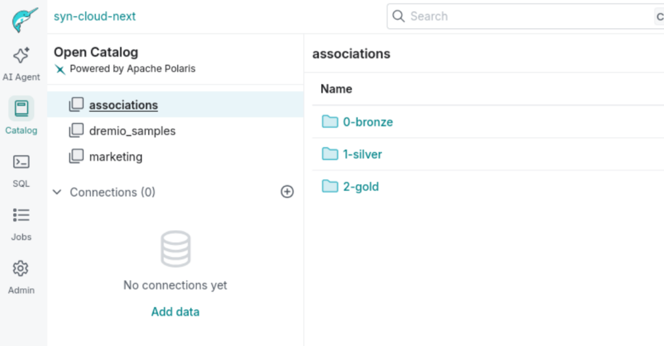Click the No connections yet text

click(x=175, y=285)
